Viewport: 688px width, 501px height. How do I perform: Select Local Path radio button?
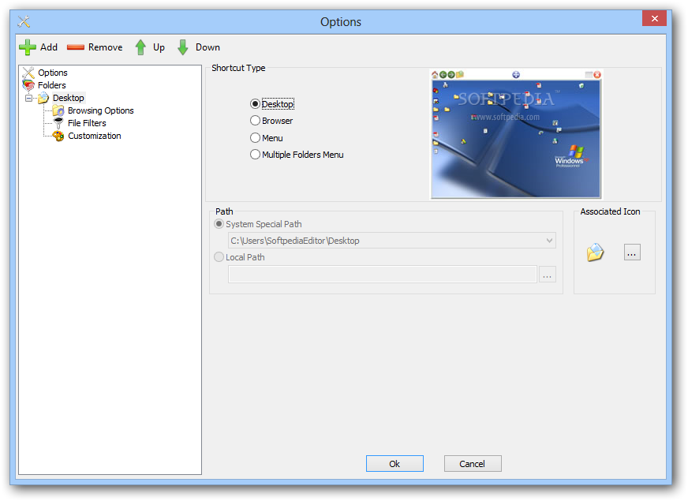coord(219,257)
